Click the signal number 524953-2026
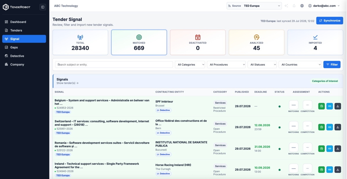Image resolution: width=347 pixels, height=179 pixels. click(x=65, y=108)
